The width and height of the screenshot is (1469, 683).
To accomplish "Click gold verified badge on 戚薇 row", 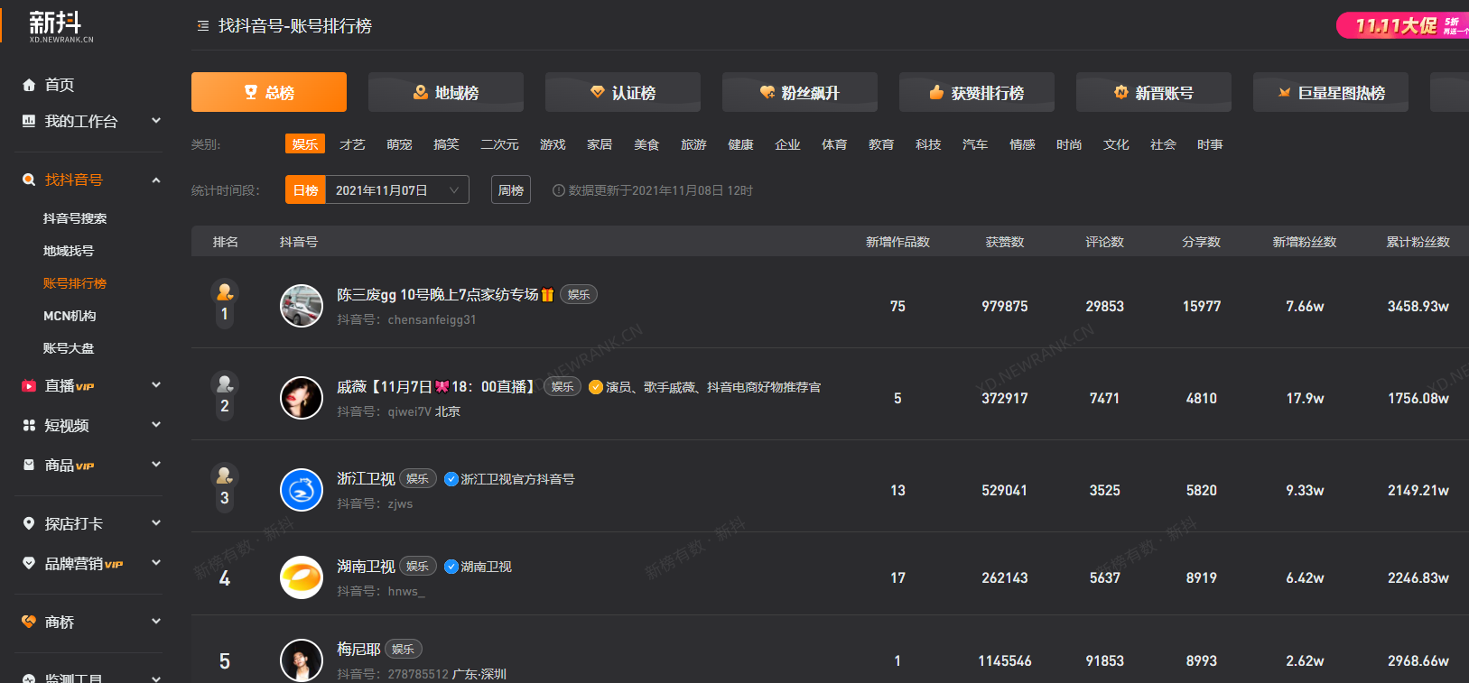I will 596,387.
